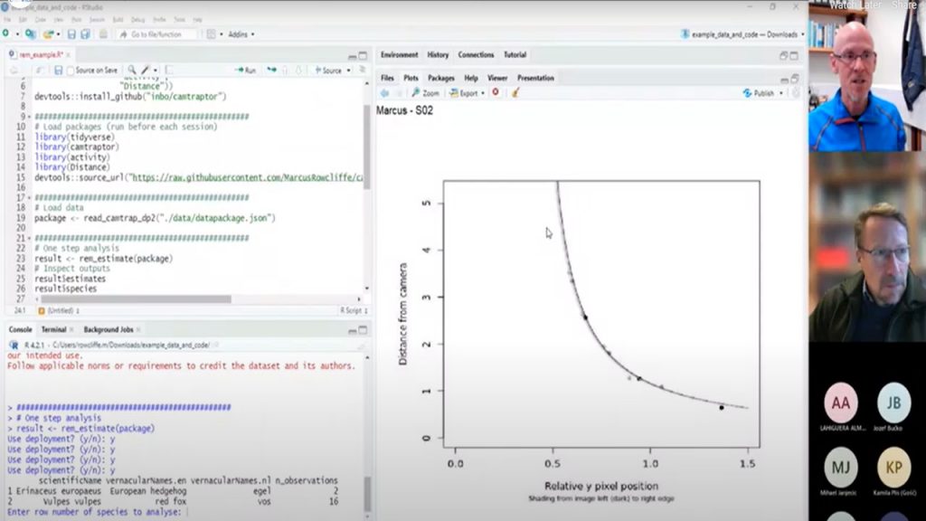This screenshot has height=521, width=926.
Task: Click the Zoom plot button
Action: coord(425,93)
